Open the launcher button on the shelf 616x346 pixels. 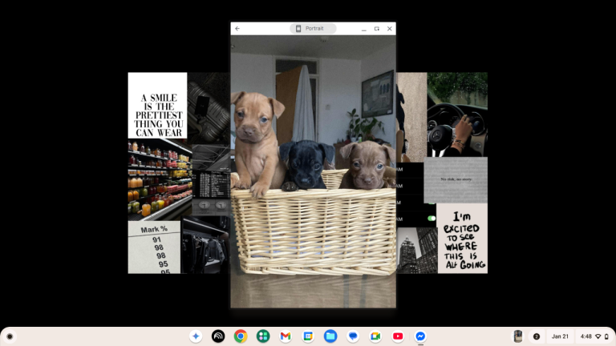coord(10,336)
